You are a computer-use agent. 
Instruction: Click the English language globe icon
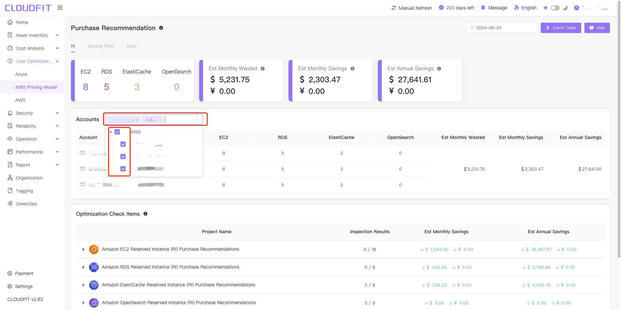point(516,7)
